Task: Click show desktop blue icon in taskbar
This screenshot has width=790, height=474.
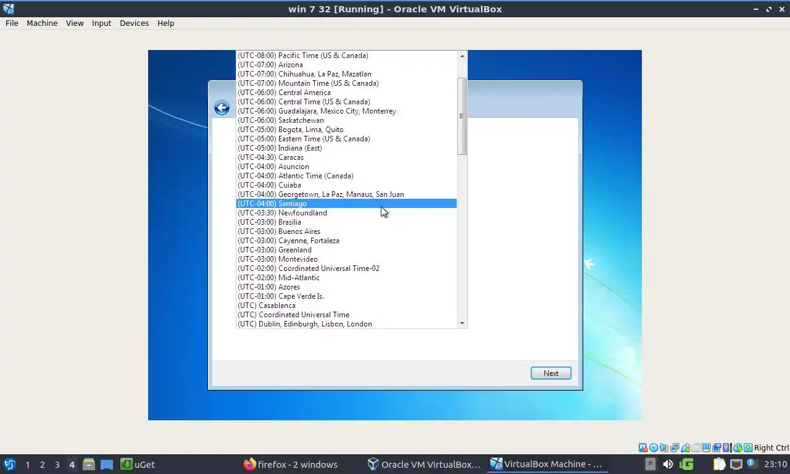Action: tap(107, 464)
